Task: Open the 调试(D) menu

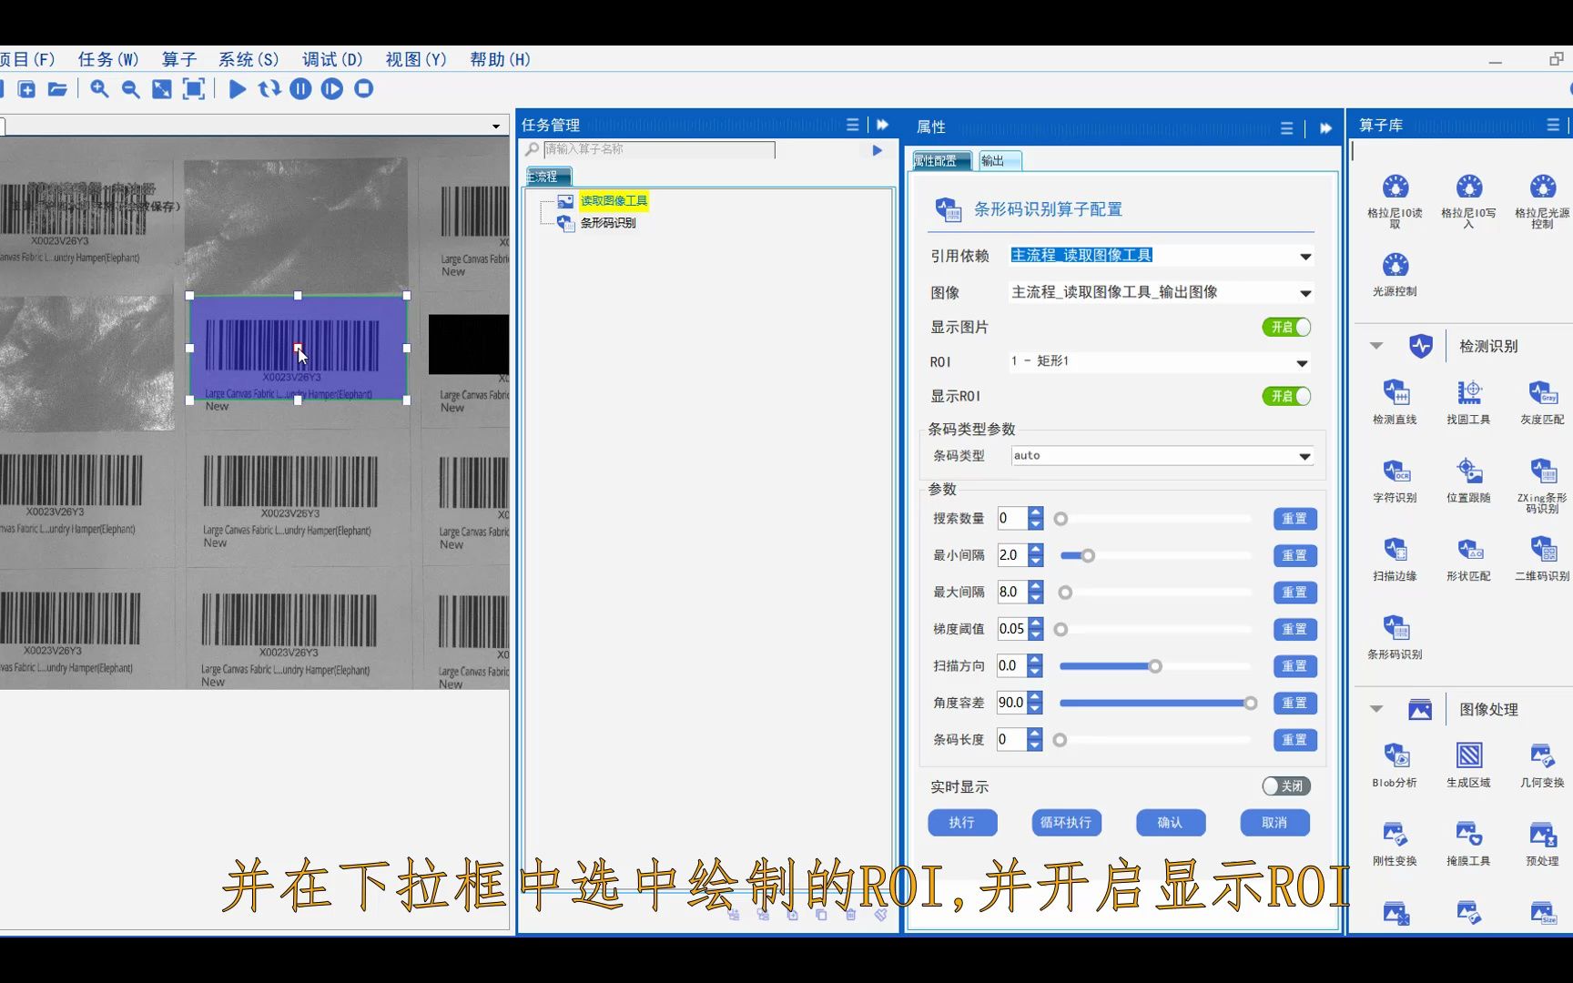Action: click(x=332, y=59)
